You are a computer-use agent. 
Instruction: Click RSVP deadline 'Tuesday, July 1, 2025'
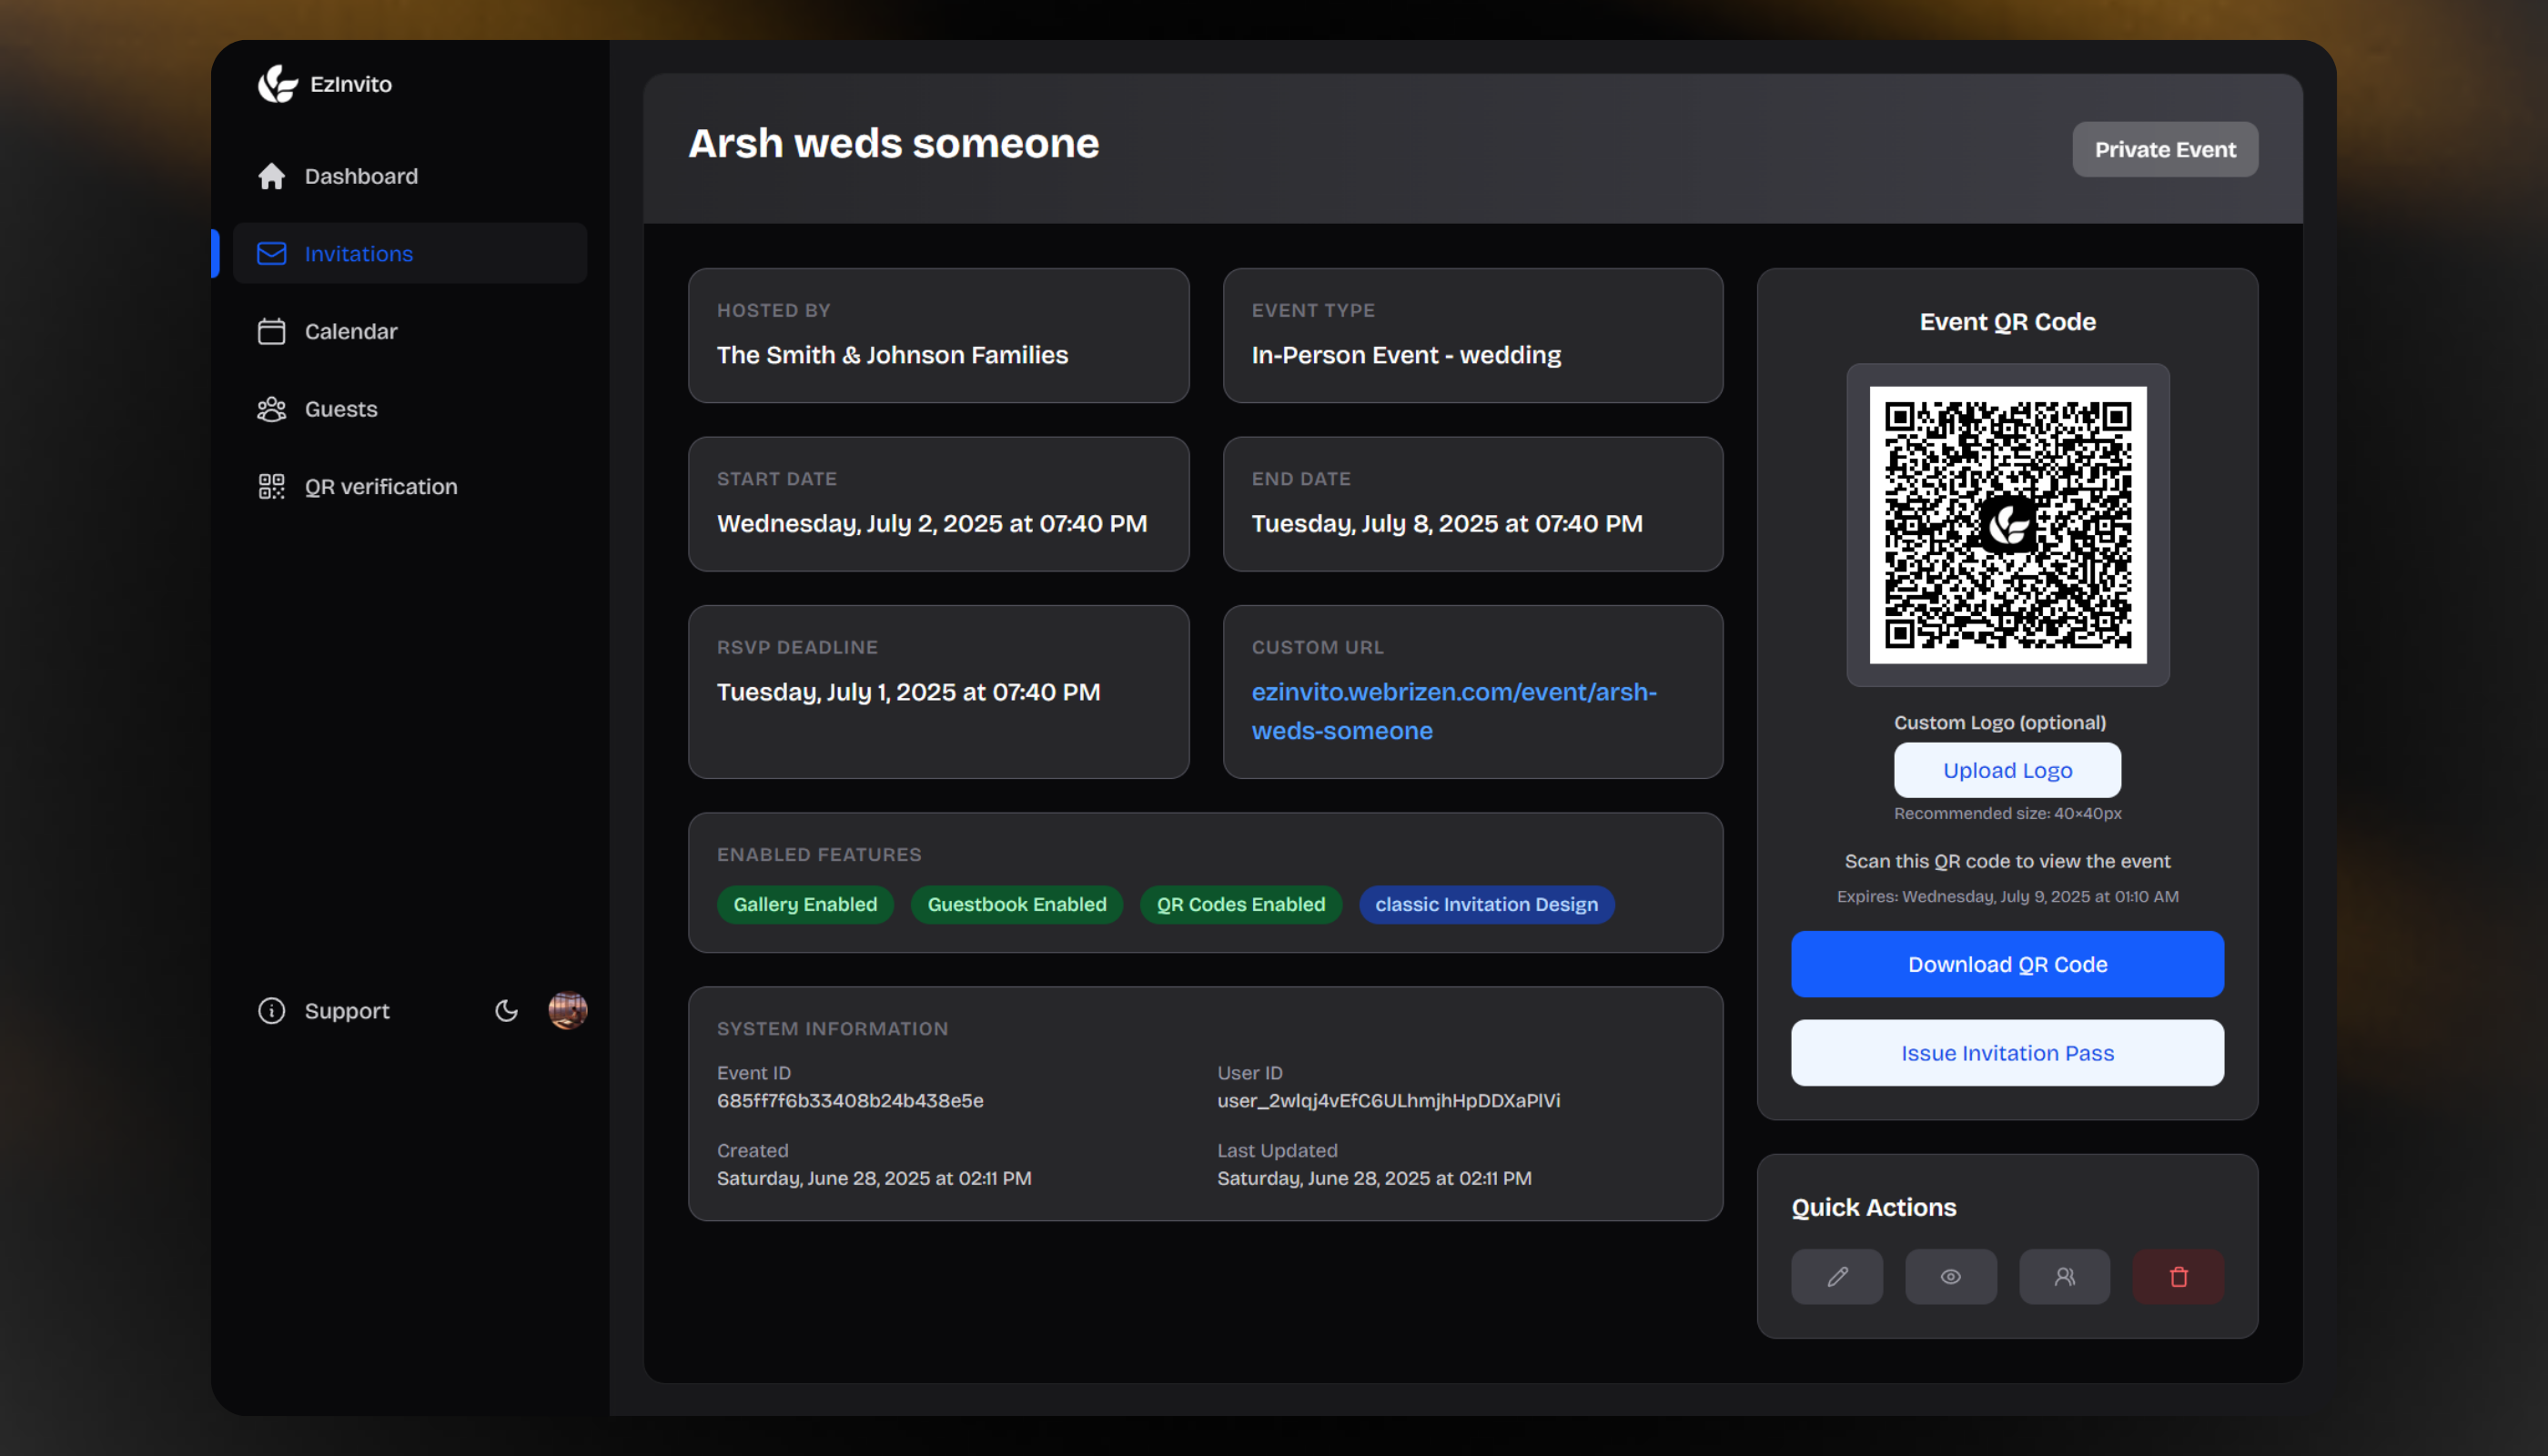pos(908,692)
